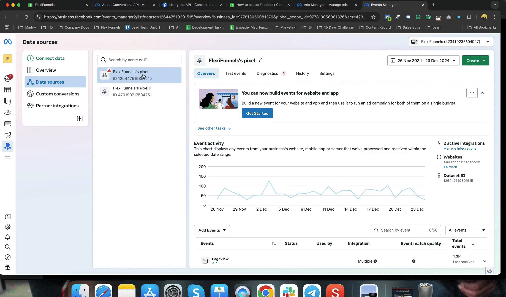Open the date range dropdown

coord(423,61)
